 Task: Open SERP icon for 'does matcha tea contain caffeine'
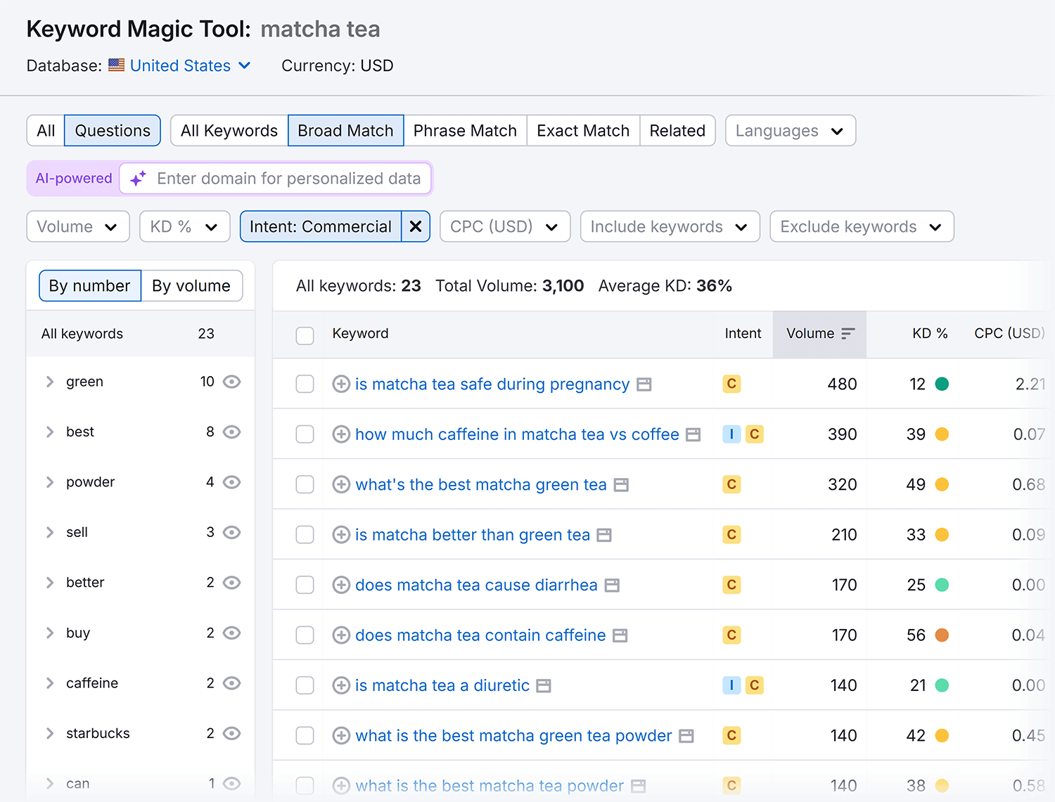[x=620, y=636]
